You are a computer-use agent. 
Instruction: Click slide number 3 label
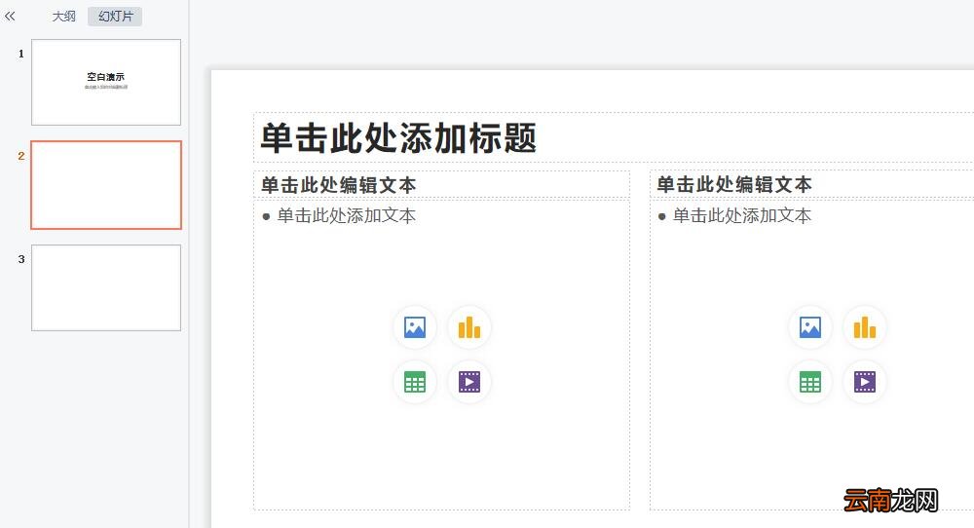(x=21, y=259)
